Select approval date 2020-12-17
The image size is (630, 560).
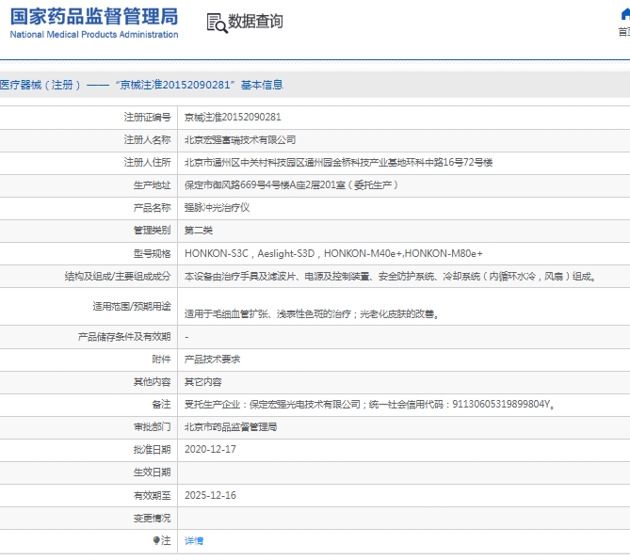coord(210,449)
